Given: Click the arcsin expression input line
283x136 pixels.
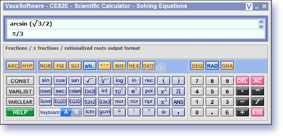Looking at the screenshot, I should 132,24.
